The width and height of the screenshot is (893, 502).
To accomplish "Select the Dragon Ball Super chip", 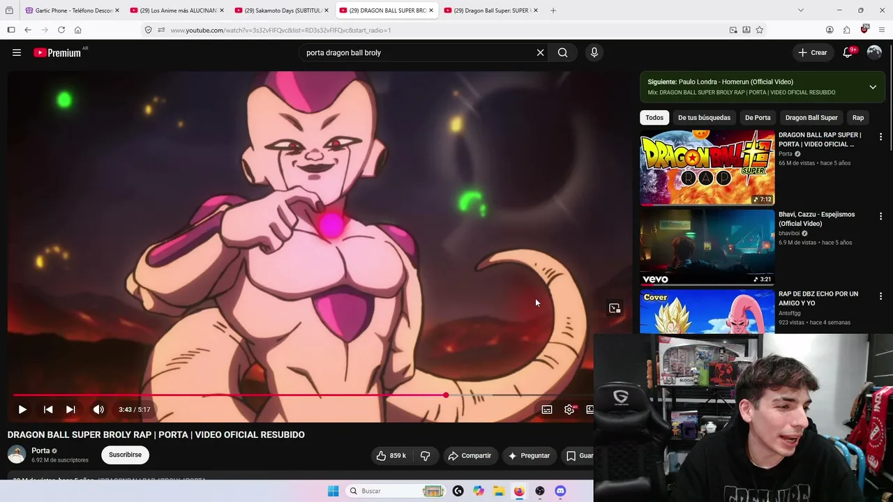I will [x=811, y=117].
